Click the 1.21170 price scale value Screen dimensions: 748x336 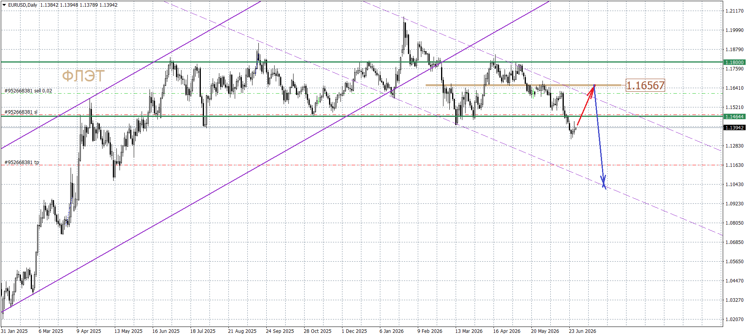[735, 11]
